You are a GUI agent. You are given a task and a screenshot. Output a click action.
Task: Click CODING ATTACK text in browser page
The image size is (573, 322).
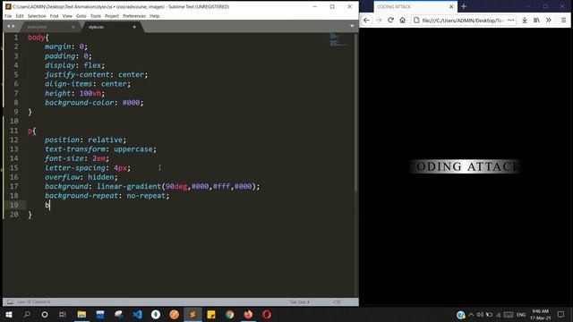pyautogui.click(x=465, y=167)
